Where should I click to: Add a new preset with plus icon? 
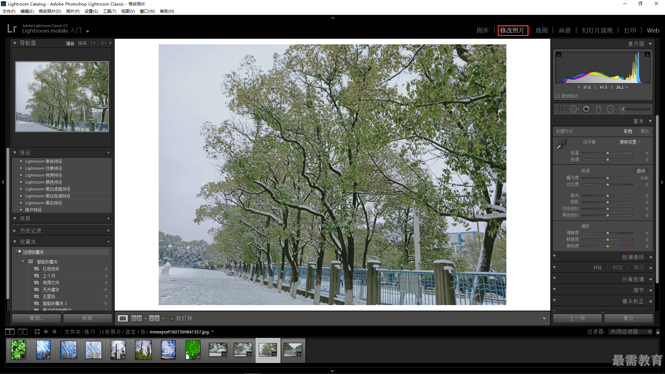coord(108,153)
